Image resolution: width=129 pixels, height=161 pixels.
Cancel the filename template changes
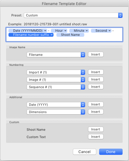coord(85,152)
